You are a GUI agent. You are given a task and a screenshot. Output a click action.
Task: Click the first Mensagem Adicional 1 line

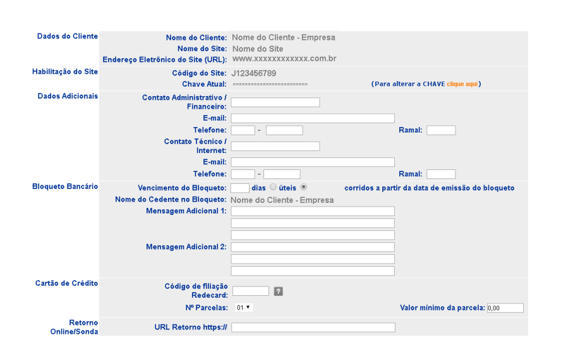point(313,211)
